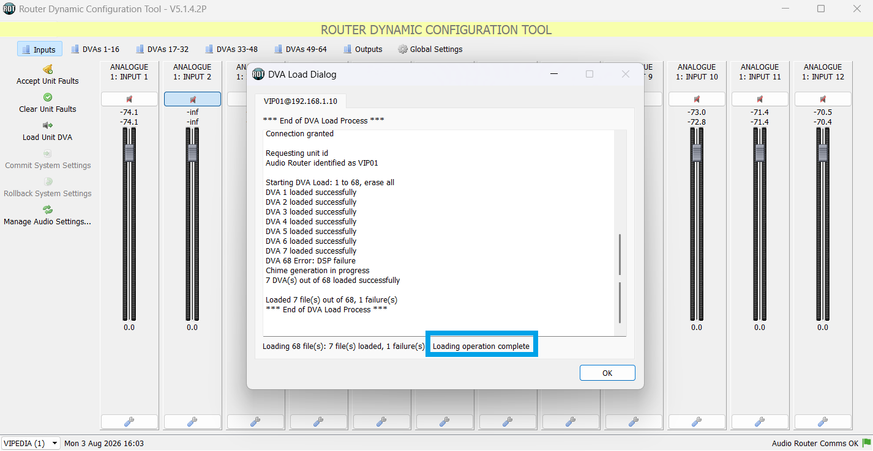The height and width of the screenshot is (451, 873).
Task: Open the wrench settings for Input 11
Action: pyautogui.click(x=760, y=422)
